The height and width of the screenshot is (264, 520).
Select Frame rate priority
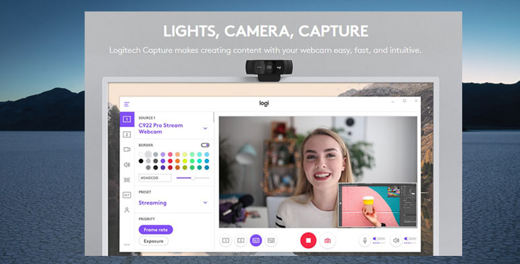[x=156, y=230]
